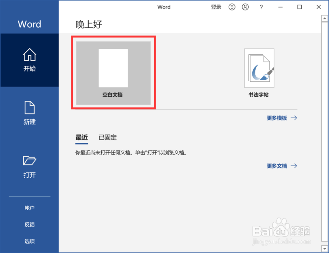Maximize the Word window
329x253 pixels.
point(300,7)
